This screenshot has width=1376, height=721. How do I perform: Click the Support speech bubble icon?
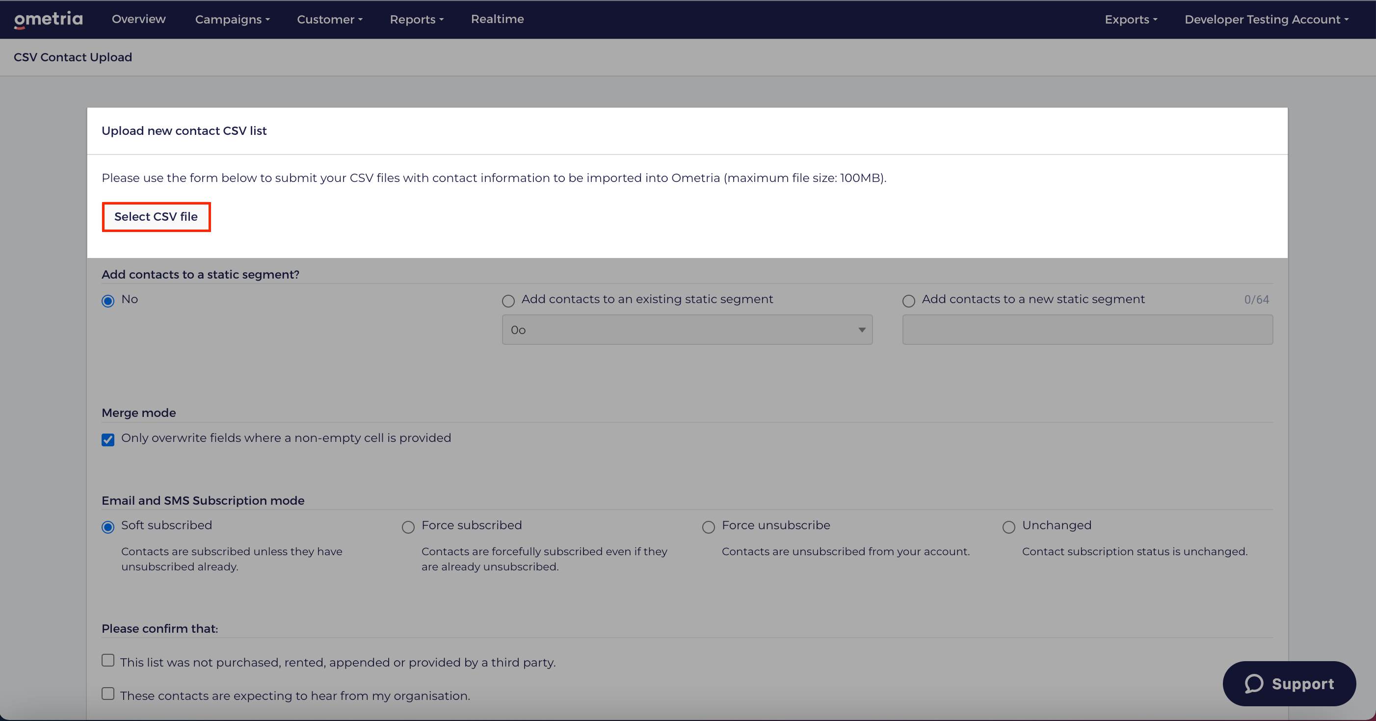click(1254, 684)
